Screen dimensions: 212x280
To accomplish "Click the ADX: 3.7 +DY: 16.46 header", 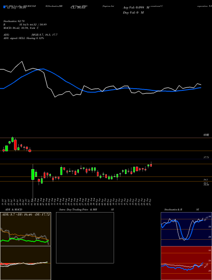I will (26, 215).
